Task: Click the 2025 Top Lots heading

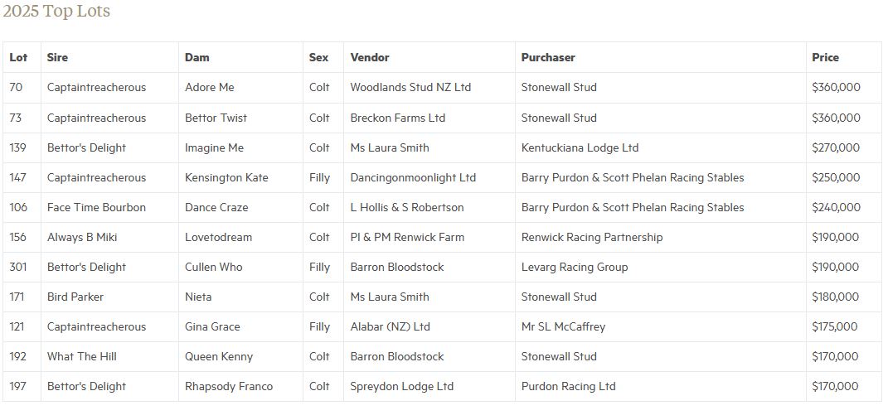Action: tap(56, 12)
